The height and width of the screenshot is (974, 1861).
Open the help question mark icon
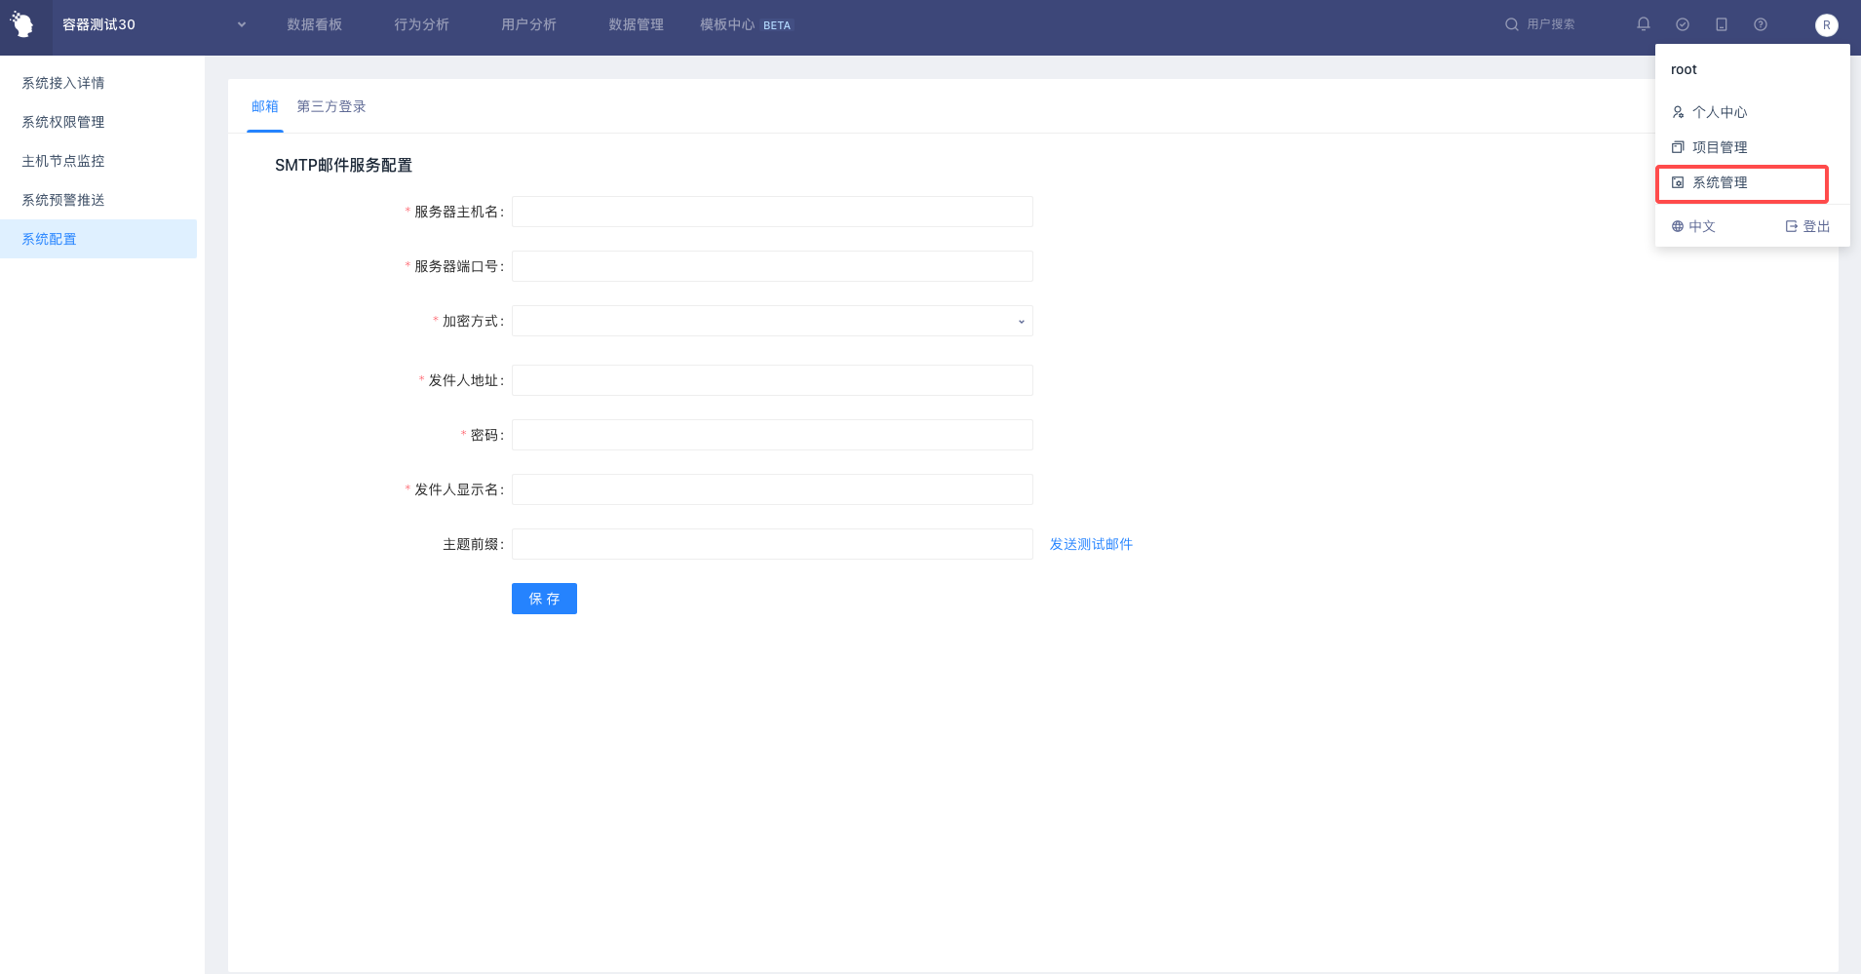(x=1761, y=24)
